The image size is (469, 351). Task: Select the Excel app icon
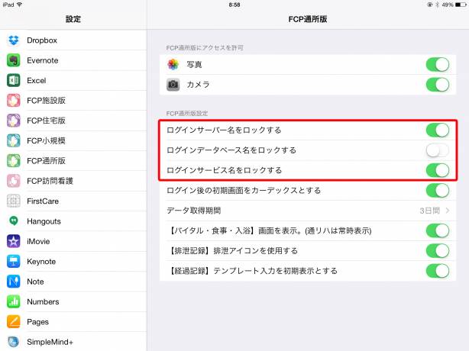(13, 80)
